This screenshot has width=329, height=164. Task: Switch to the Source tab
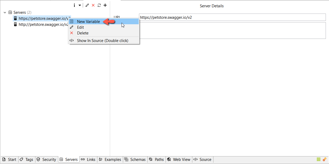pyautogui.click(x=203, y=160)
